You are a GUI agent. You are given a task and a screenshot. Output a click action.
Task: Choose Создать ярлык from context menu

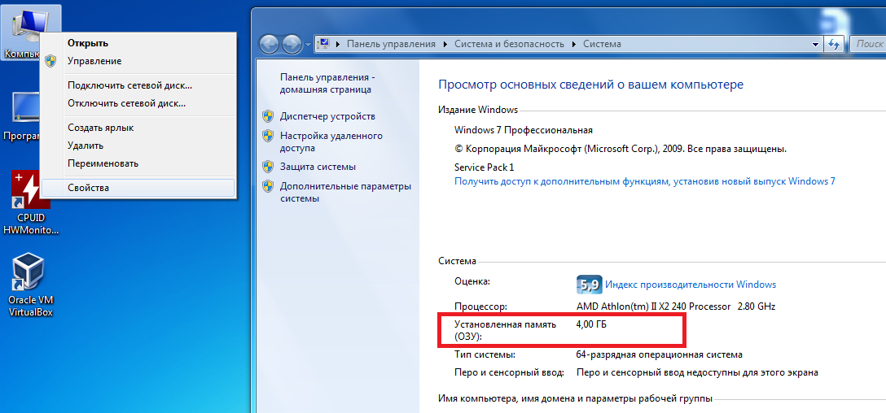(138, 128)
